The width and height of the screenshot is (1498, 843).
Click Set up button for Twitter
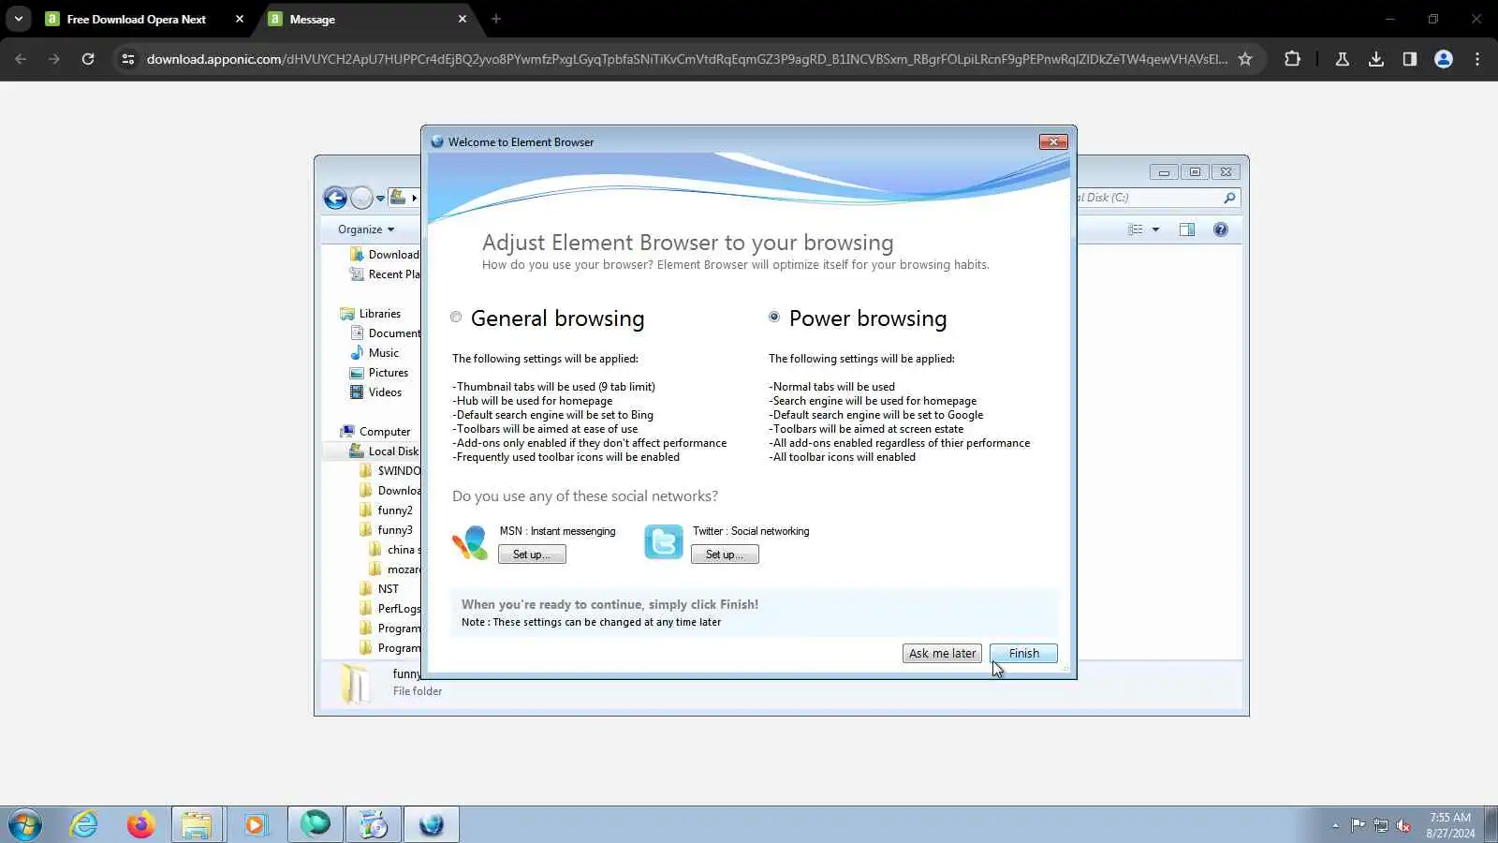click(x=725, y=555)
